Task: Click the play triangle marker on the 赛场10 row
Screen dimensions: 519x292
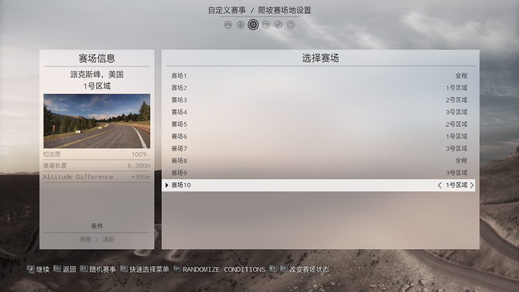Action: (167, 185)
